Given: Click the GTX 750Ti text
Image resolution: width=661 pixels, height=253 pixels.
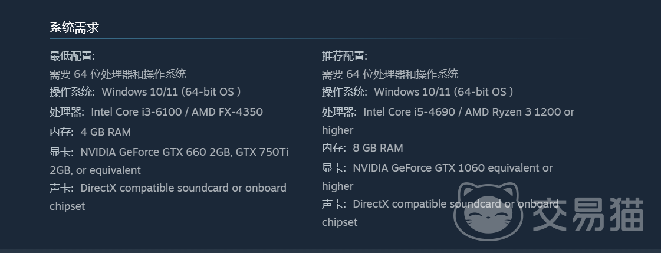Looking at the screenshot, I should tap(262, 152).
